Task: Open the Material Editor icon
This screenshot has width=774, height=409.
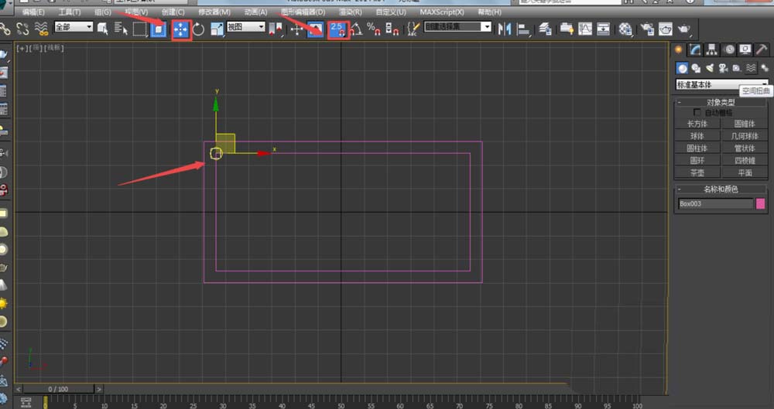Action: (x=625, y=29)
